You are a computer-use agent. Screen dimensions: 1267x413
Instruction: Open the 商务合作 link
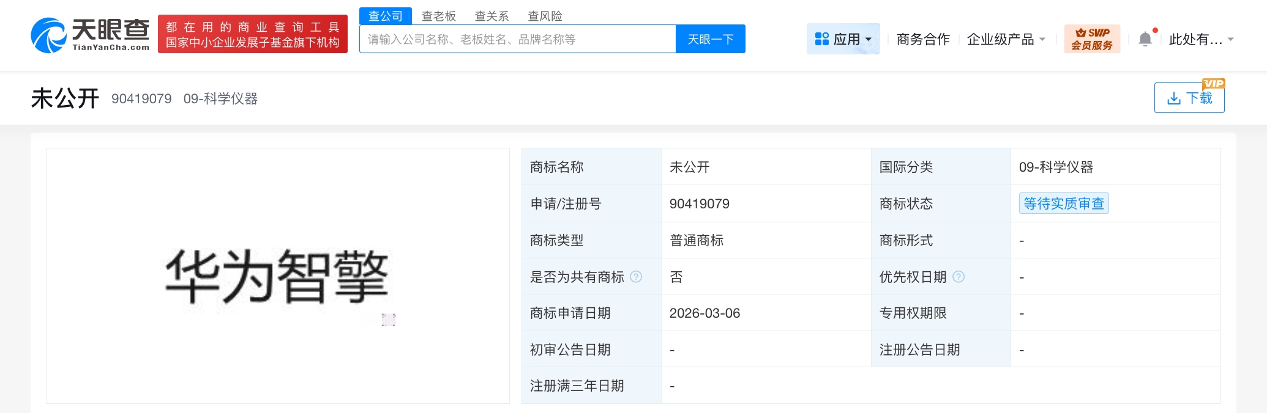(x=922, y=40)
